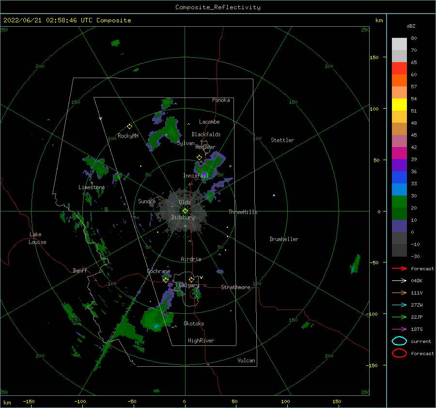The height and width of the screenshot is (408, 436).
Task: Click the white asterisk marker east of Innisfail
Action: [230, 166]
